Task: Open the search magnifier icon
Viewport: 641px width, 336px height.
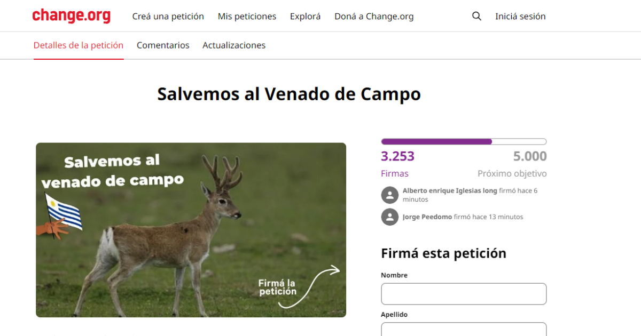Action: 476,16
